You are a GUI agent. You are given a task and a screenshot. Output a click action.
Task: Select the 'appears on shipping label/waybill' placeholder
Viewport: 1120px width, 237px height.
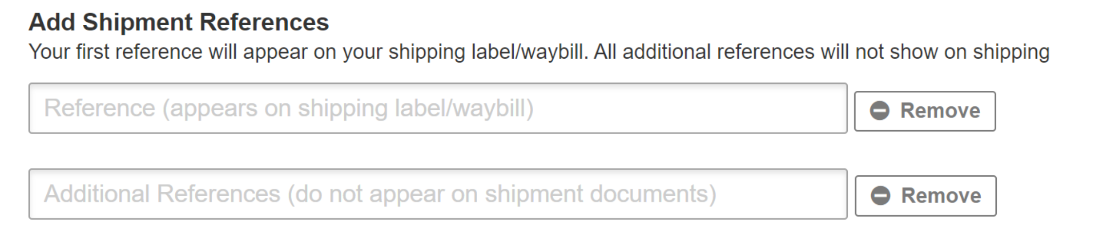click(x=348, y=108)
